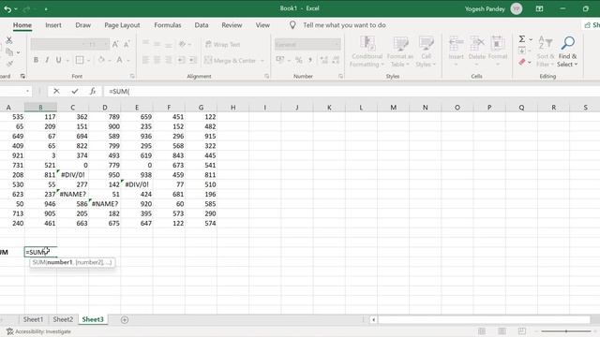Click the Wrap Text button

223,45
